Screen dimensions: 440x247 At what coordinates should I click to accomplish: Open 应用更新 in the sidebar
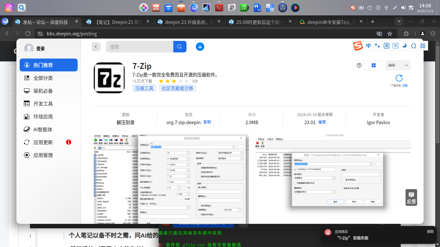49,142
